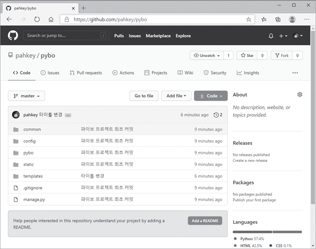
Task: Open the Create a new release link
Action: [x=250, y=161]
